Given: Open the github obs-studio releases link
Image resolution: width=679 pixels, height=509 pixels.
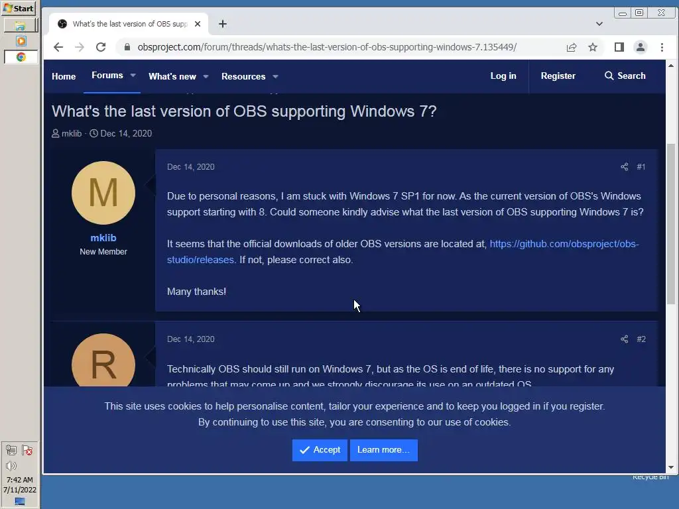Looking at the screenshot, I should point(564,244).
